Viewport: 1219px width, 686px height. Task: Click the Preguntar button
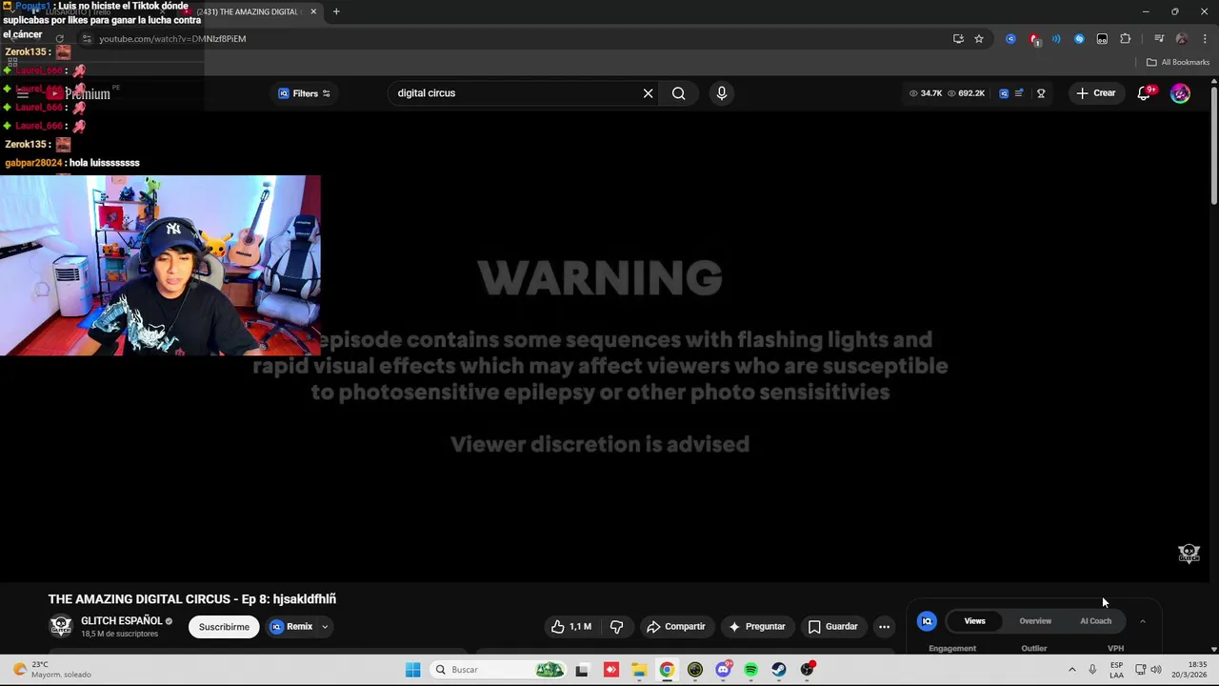[757, 627]
